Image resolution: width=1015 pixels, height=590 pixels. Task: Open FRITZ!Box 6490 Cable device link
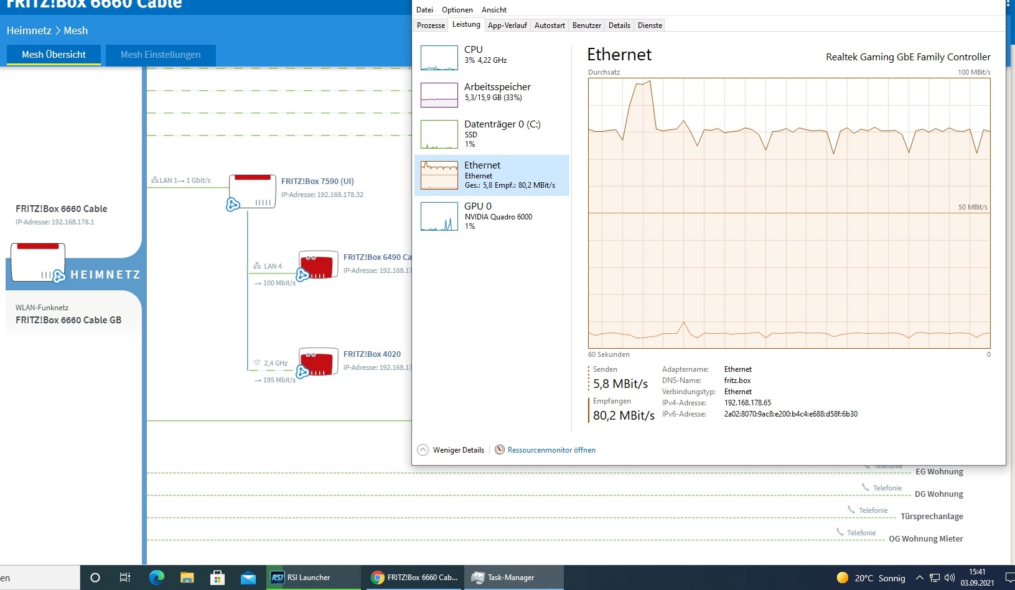(377, 257)
